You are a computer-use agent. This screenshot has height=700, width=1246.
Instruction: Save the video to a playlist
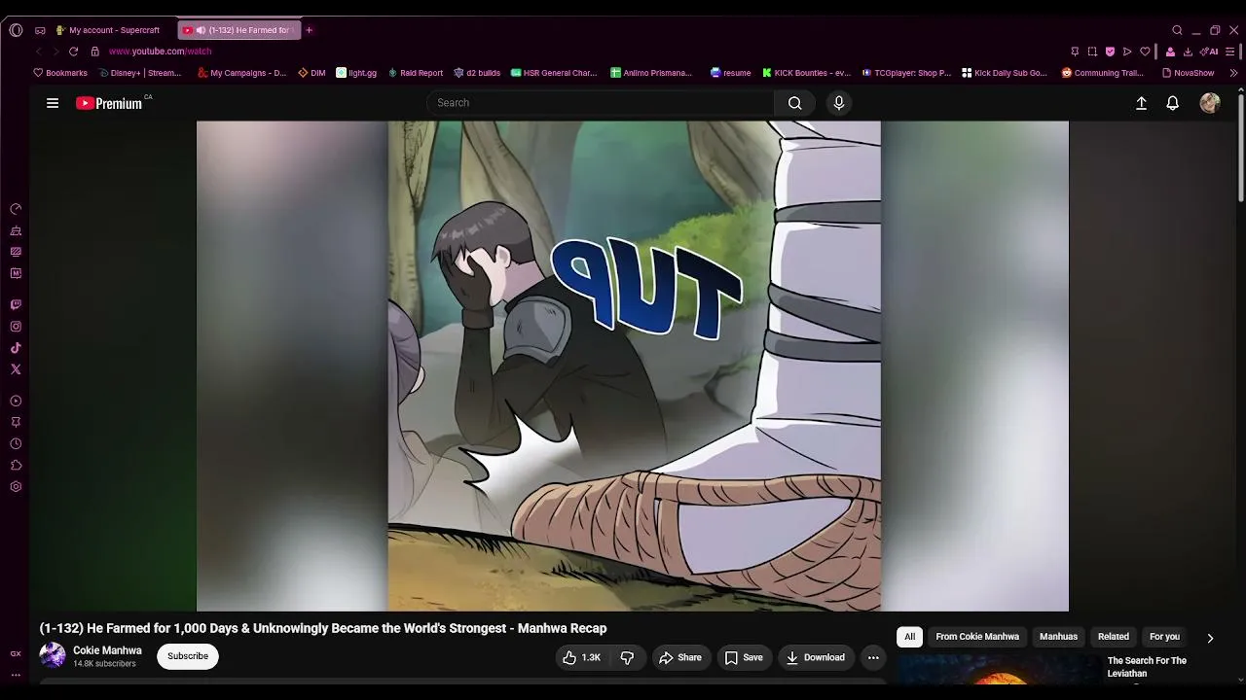click(x=744, y=657)
